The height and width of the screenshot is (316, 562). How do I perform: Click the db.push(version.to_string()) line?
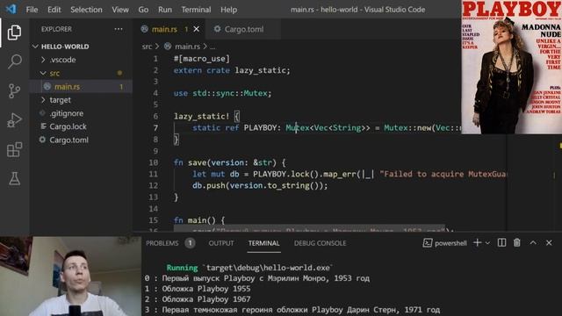point(260,185)
